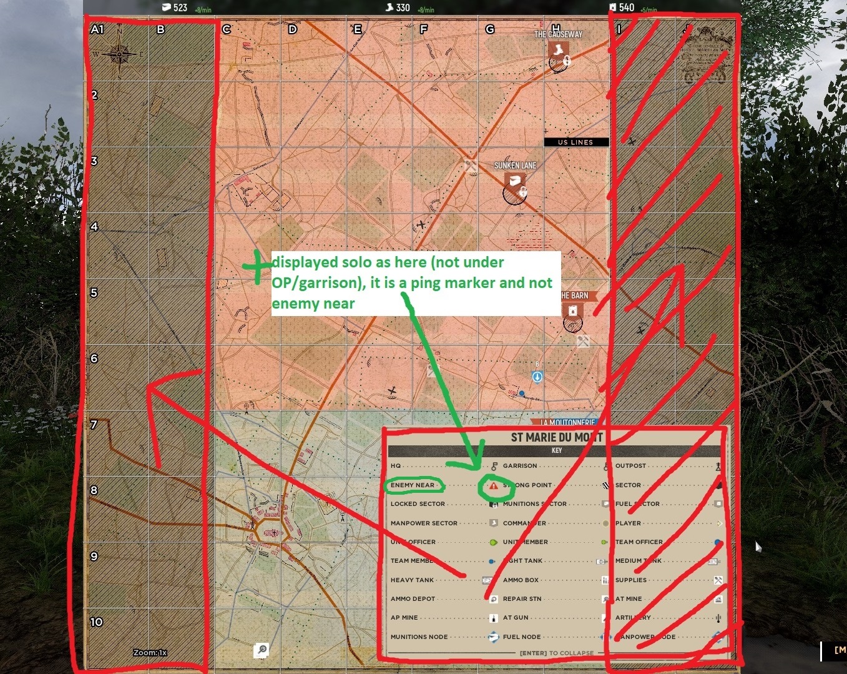Click the AT Mine icon in key
The image size is (847, 674).
tap(718, 599)
